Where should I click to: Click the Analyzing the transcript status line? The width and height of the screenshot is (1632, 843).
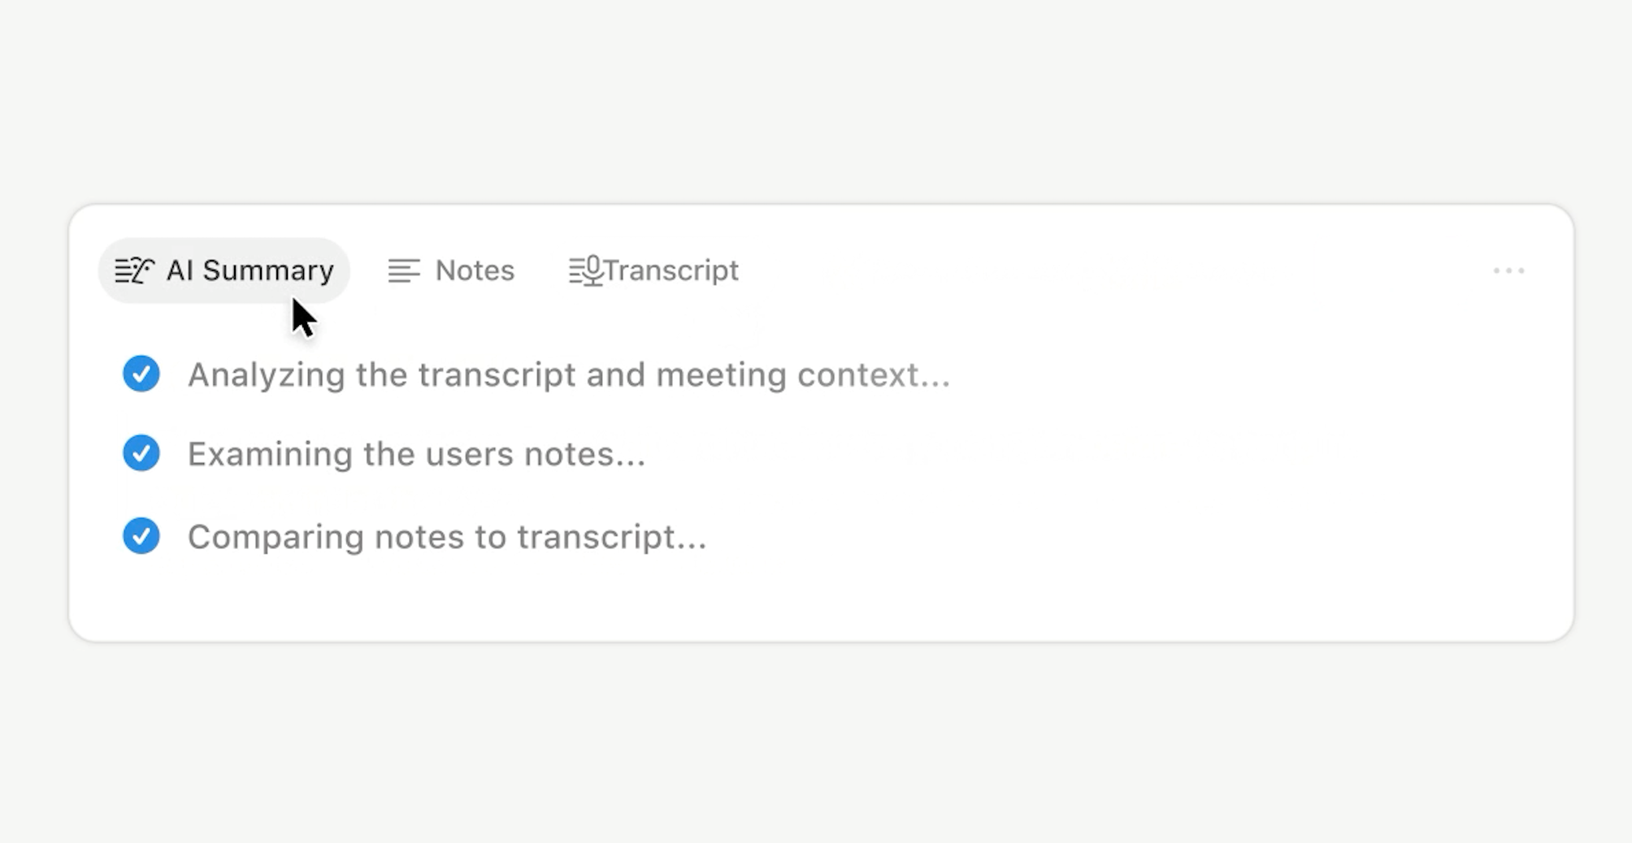pyautogui.click(x=567, y=374)
